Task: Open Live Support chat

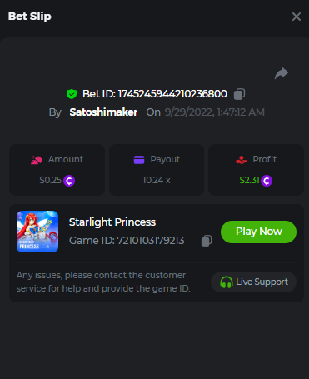Action: click(x=253, y=282)
